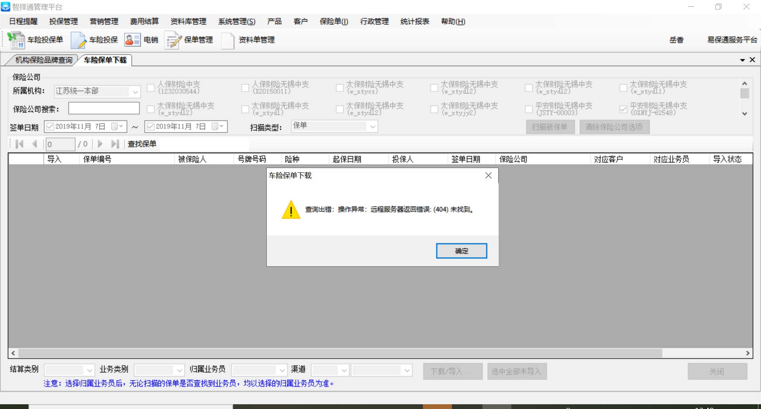This screenshot has width=761, height=409.
Task: Uncheck the 平安财险无锡中支 (OXNYJ-62548) checkbox
Action: click(623, 109)
